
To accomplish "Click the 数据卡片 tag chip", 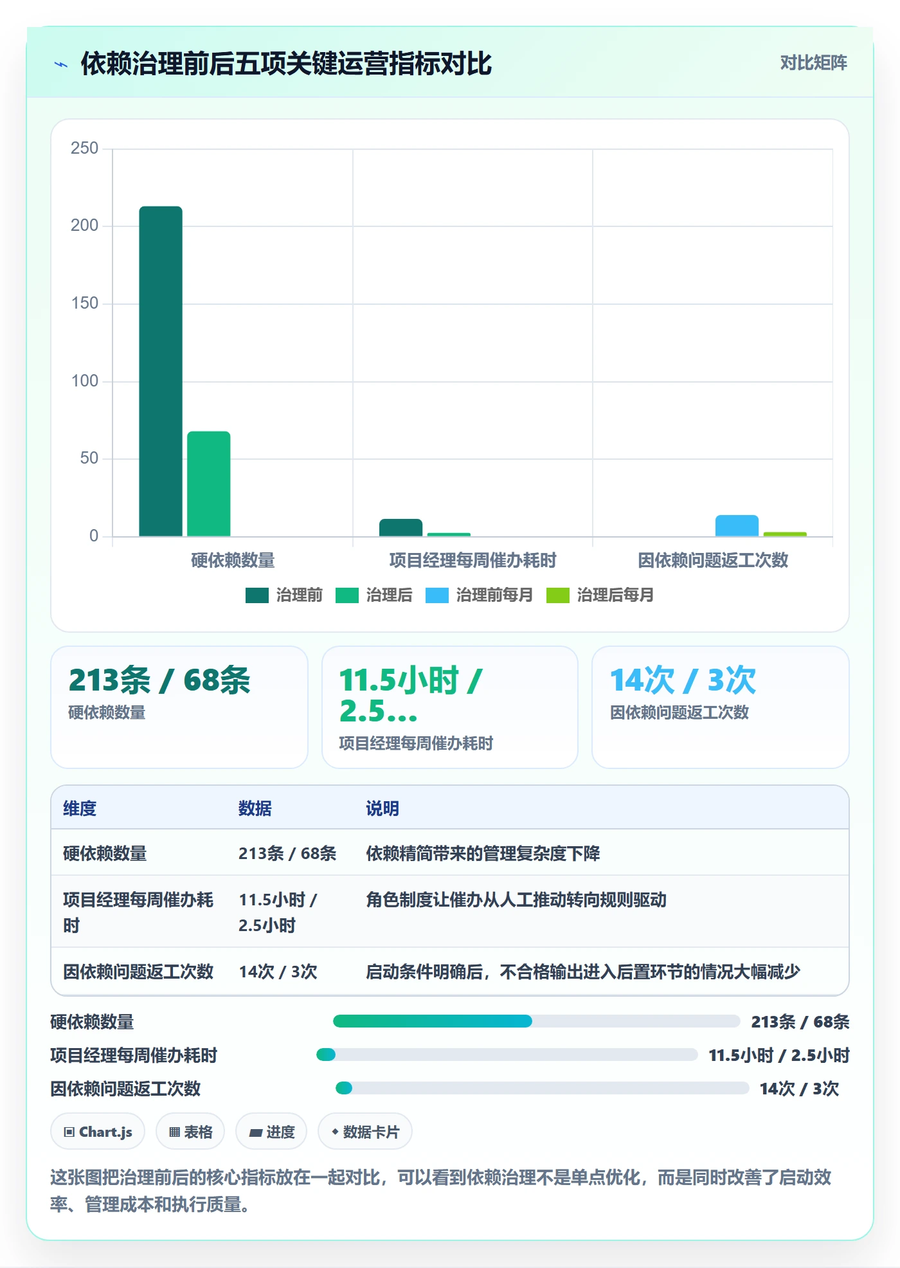I will 365,1132.
